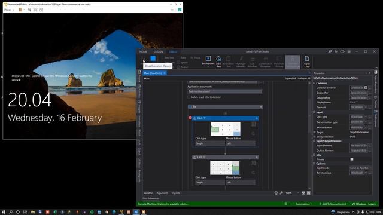Click the feedback icon in UiPath title bar
Screen dimensions: 383x215
336,51
